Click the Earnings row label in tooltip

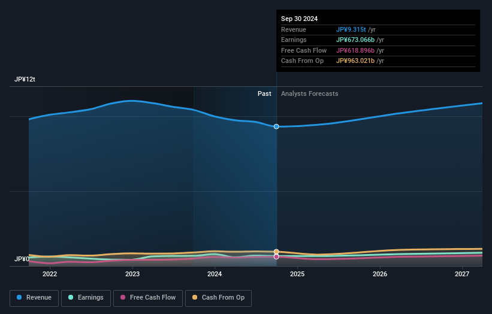point(294,40)
